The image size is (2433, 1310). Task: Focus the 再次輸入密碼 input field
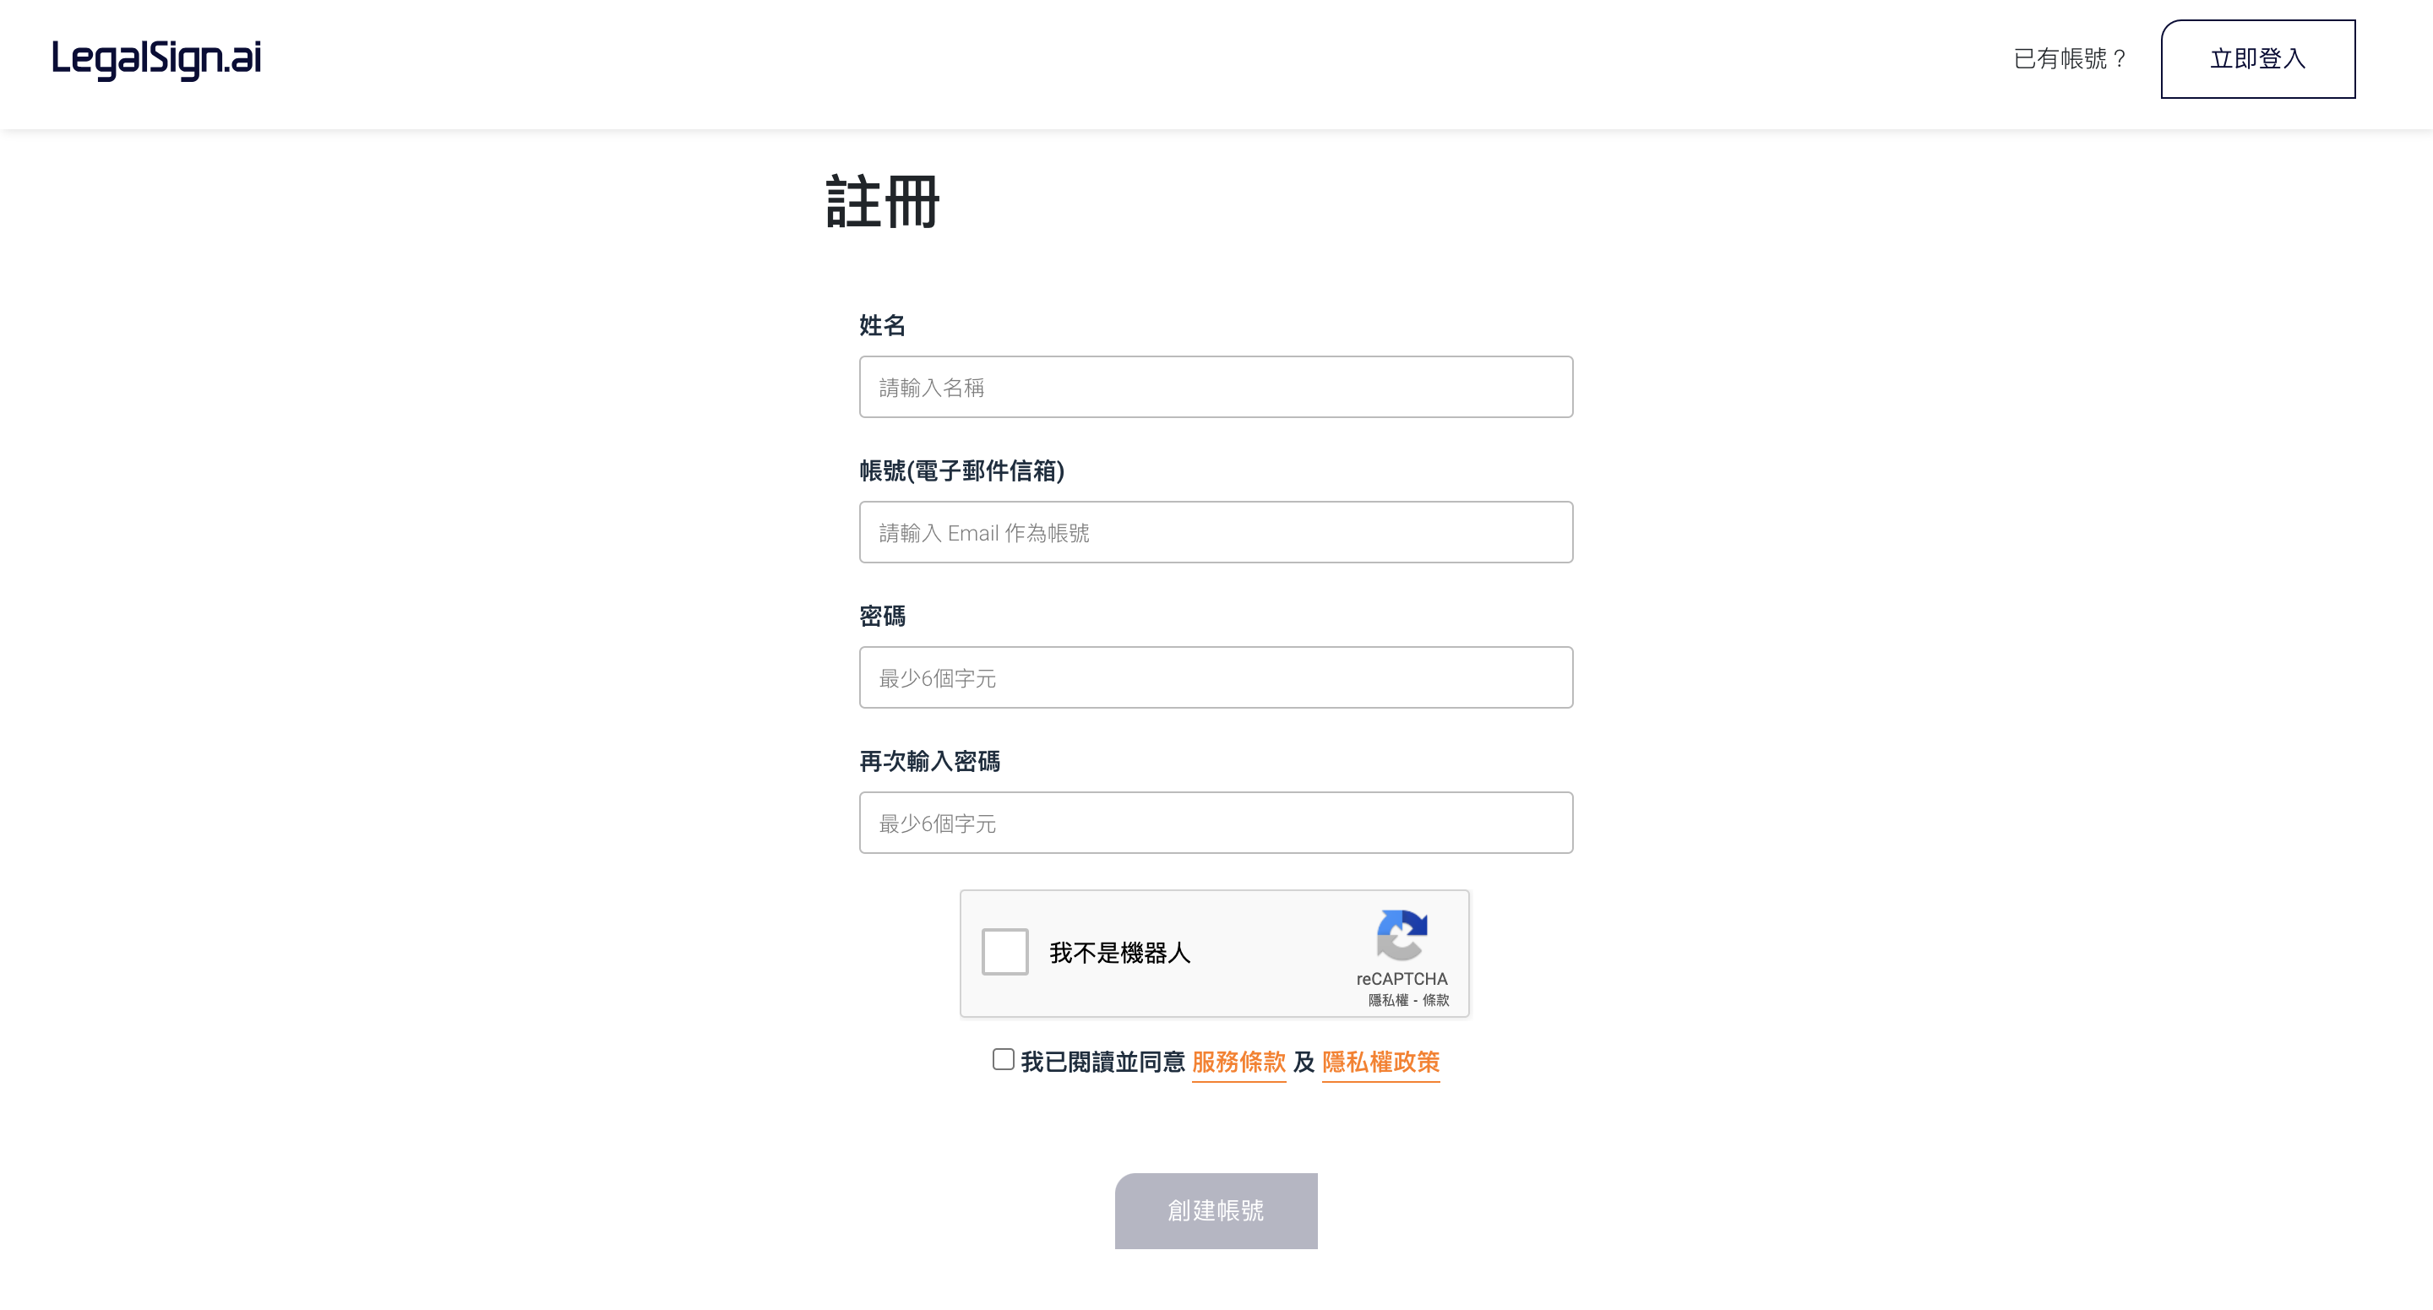[x=1216, y=823]
